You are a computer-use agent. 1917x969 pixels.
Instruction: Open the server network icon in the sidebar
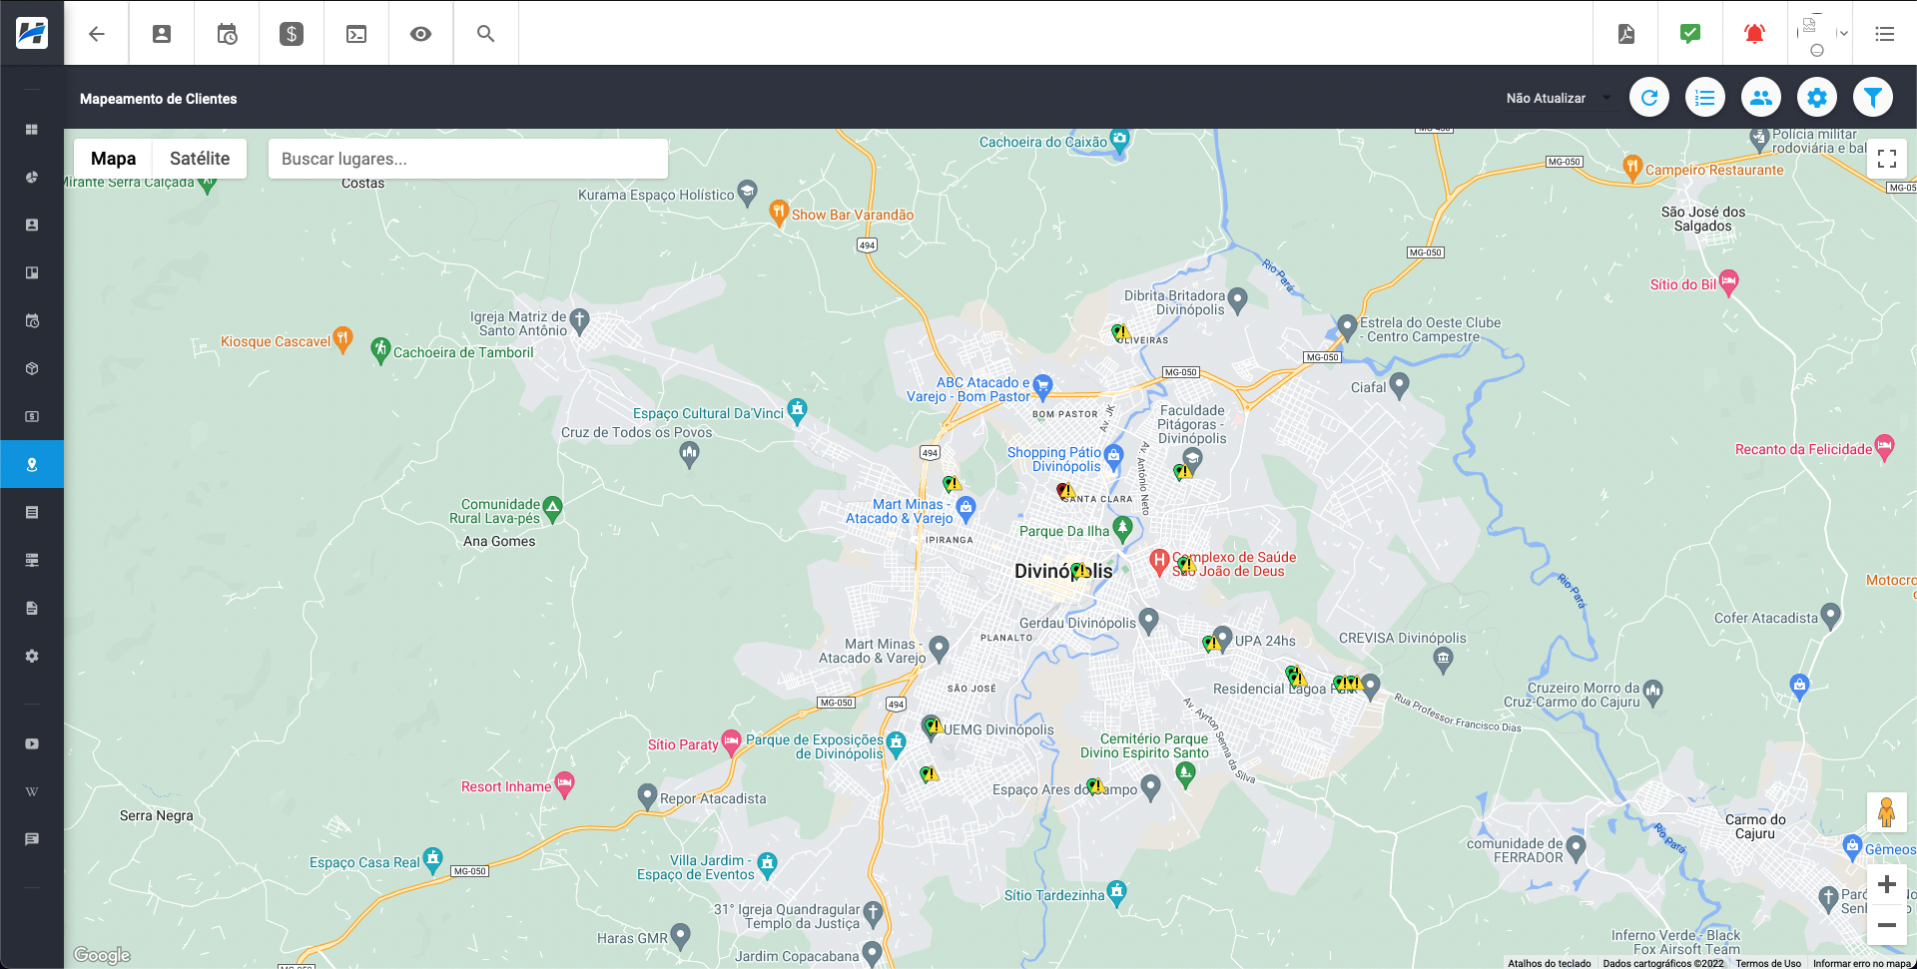pos(32,561)
